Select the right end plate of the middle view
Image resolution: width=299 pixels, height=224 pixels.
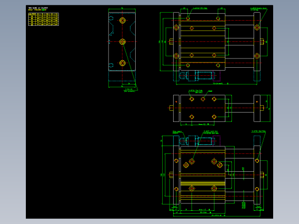pyautogui.click(x=257, y=108)
